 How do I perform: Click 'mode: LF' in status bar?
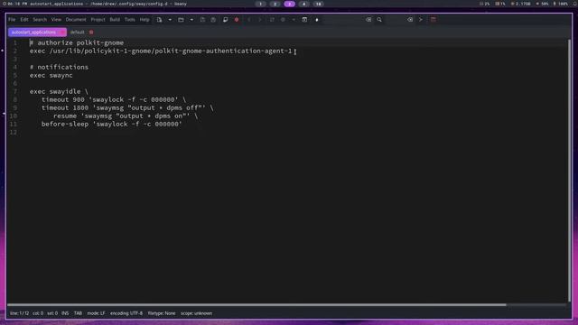(97, 313)
